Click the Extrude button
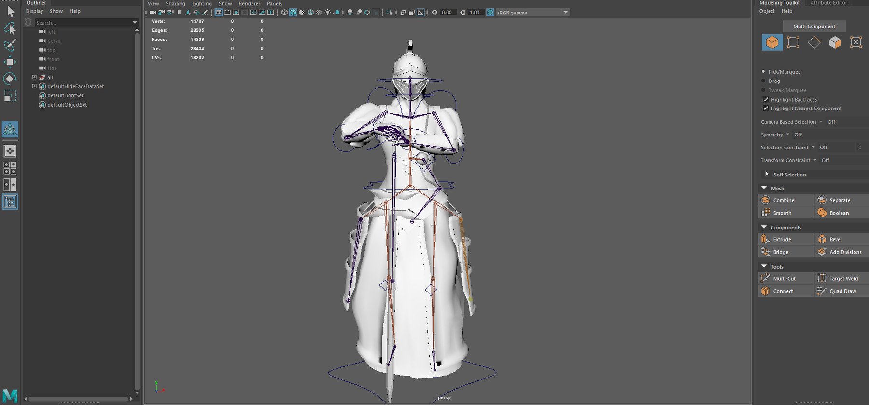 [x=786, y=239]
